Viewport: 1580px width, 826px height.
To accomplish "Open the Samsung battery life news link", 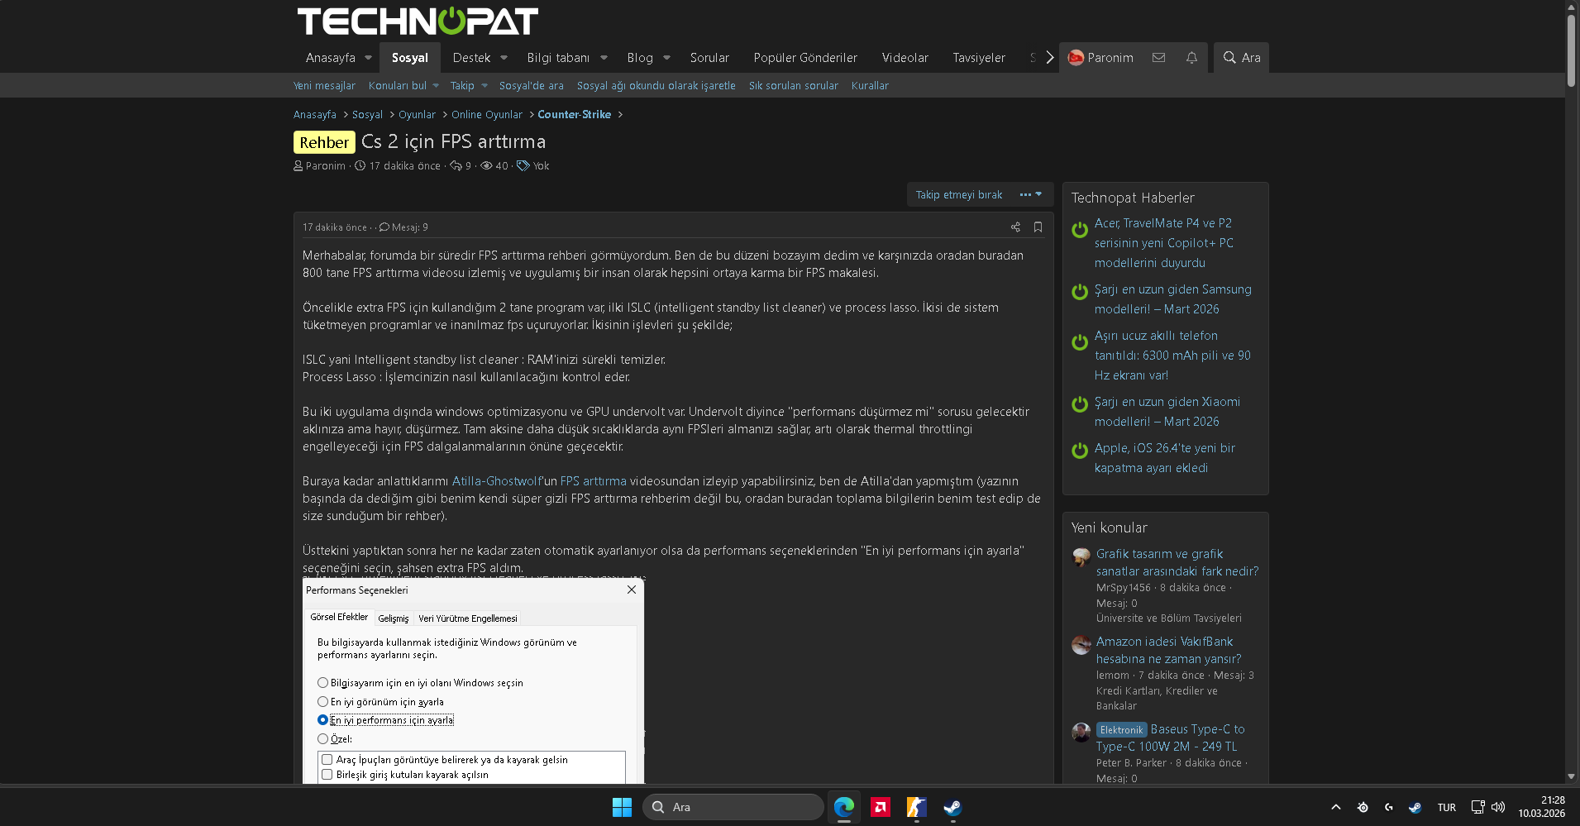I will (x=1173, y=299).
